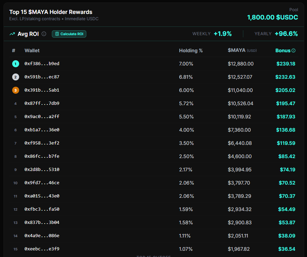Click the 6.81% holding value
Viewport: 307px width, 257px height.
pyautogui.click(x=186, y=77)
